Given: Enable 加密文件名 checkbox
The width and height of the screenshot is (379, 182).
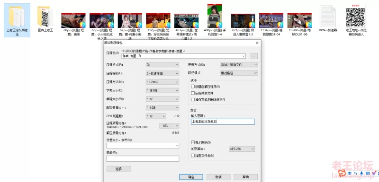Looking at the screenshot, I should tap(193, 156).
